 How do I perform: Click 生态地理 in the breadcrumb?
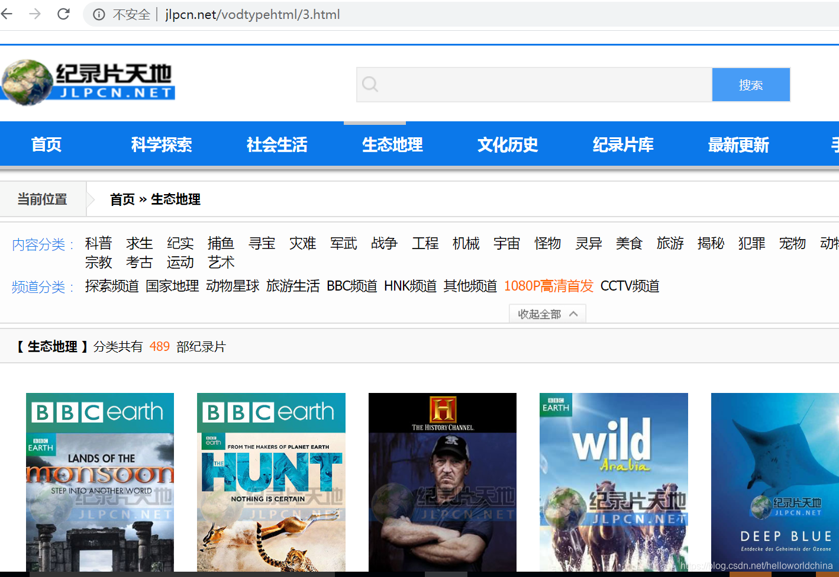coord(176,199)
